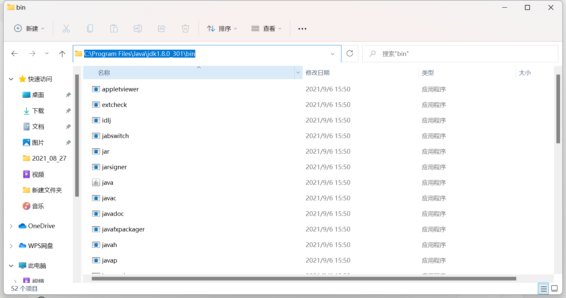566x298 pixels.
Task: Click the pin icon beside 下载
Action: point(68,111)
